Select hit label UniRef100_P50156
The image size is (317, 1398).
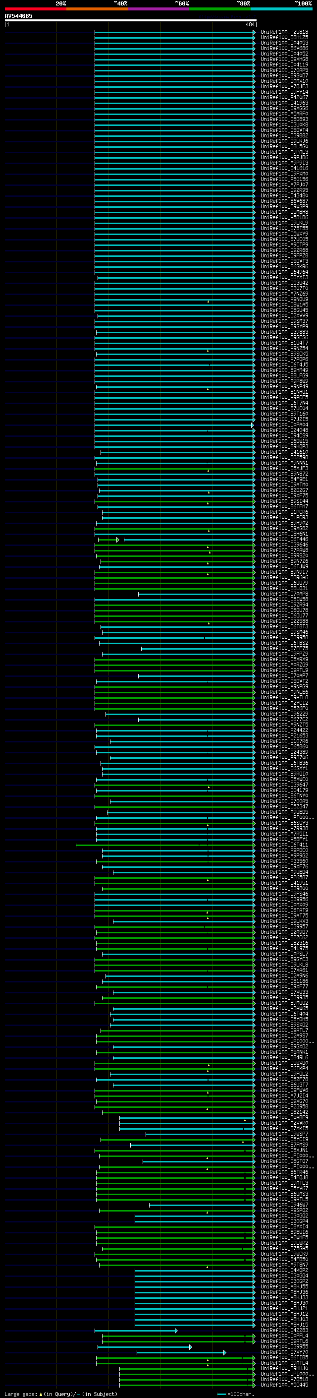[x=284, y=179]
